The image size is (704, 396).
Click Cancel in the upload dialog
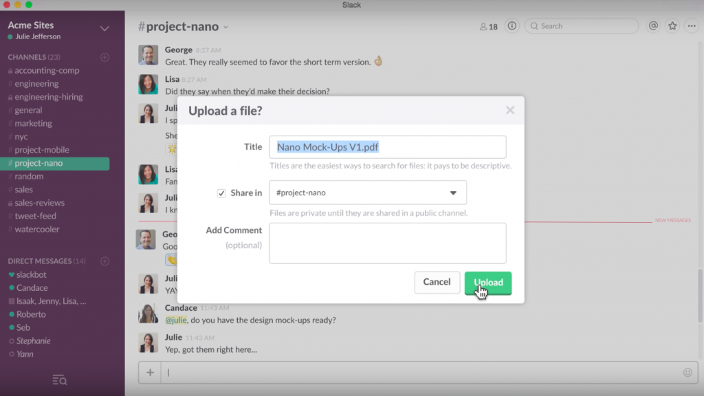click(x=437, y=282)
